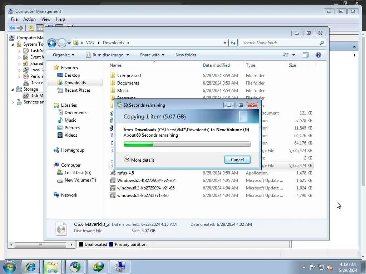Sort by the Size column header
Image resolution: width=366 pixels, height=274 pixels.
[x=292, y=65]
